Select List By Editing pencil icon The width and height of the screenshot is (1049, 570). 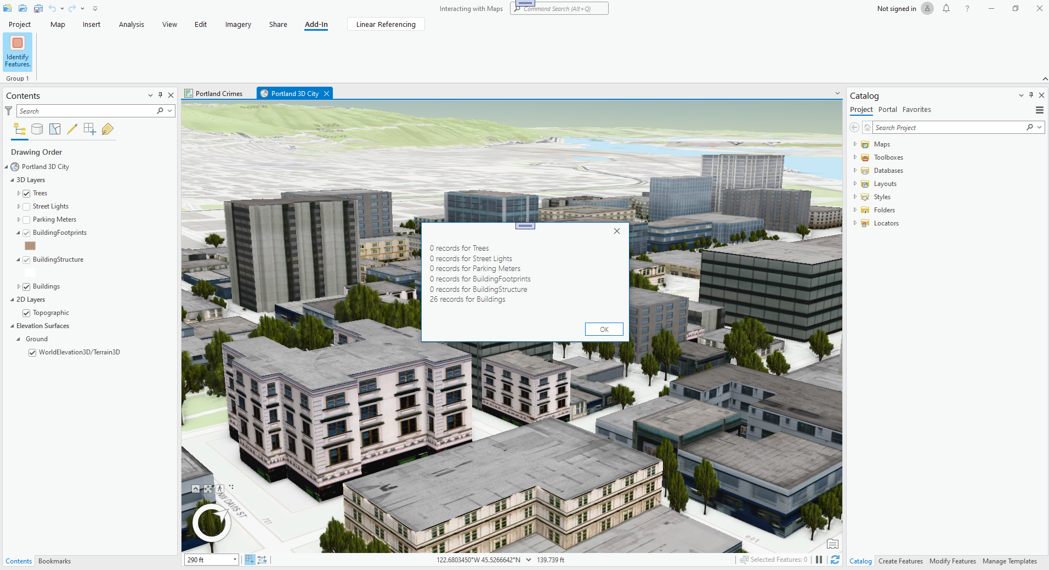[x=72, y=129]
